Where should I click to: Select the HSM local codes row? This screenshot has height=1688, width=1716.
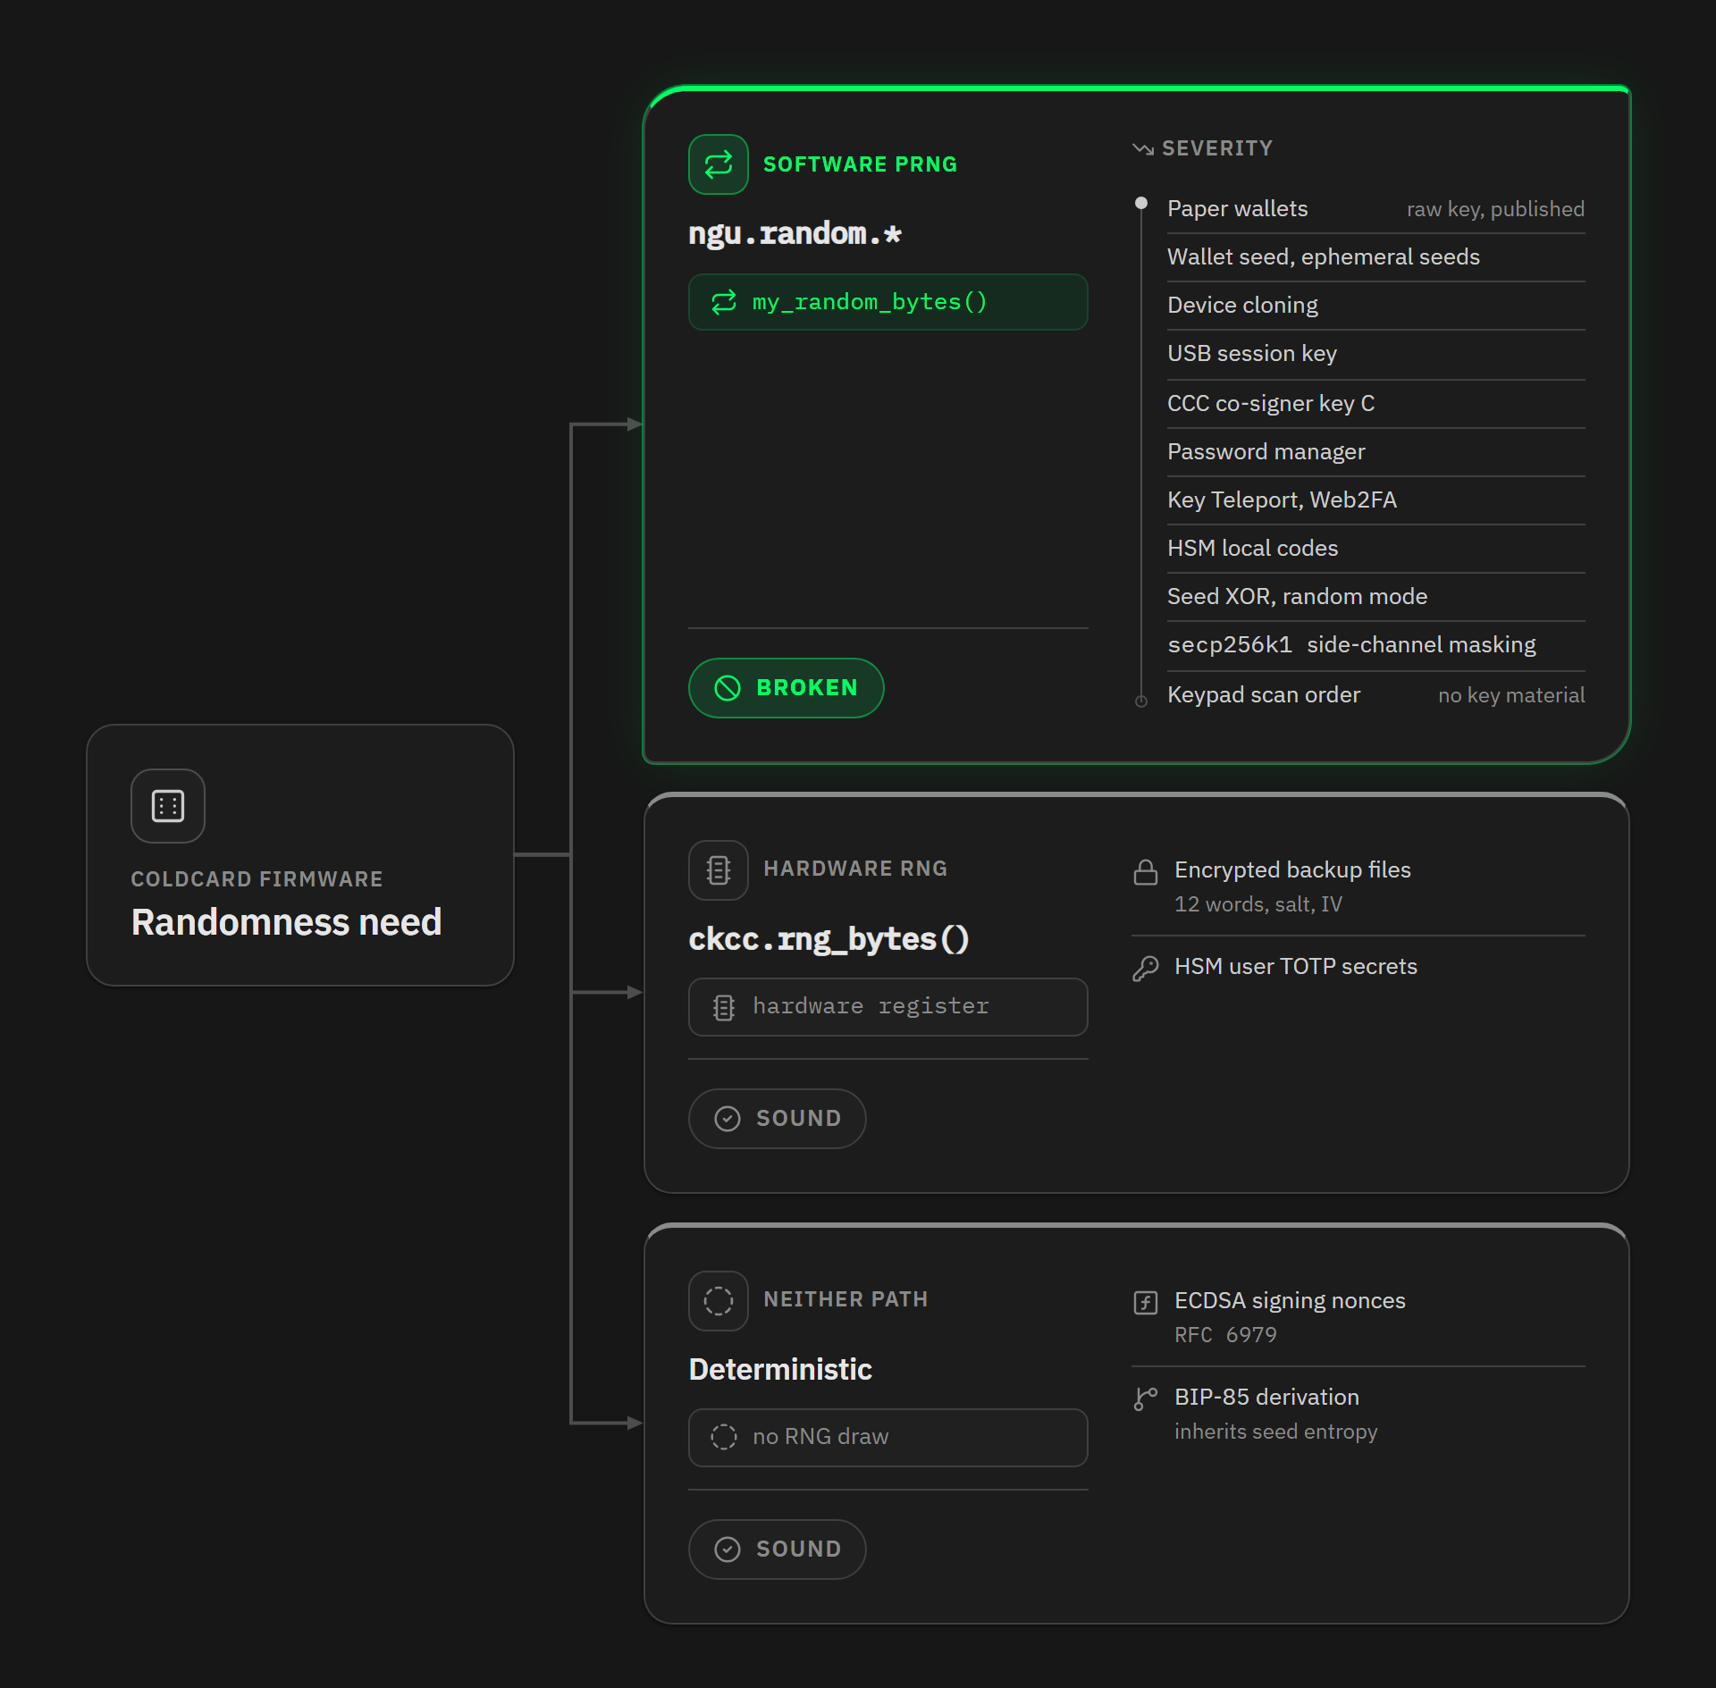click(x=1376, y=549)
